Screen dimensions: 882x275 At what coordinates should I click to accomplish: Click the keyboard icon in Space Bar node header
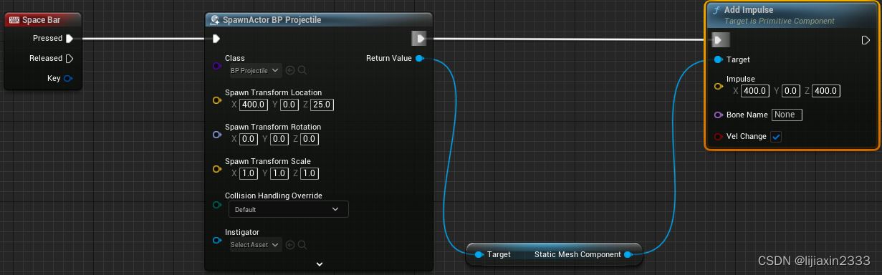14,20
